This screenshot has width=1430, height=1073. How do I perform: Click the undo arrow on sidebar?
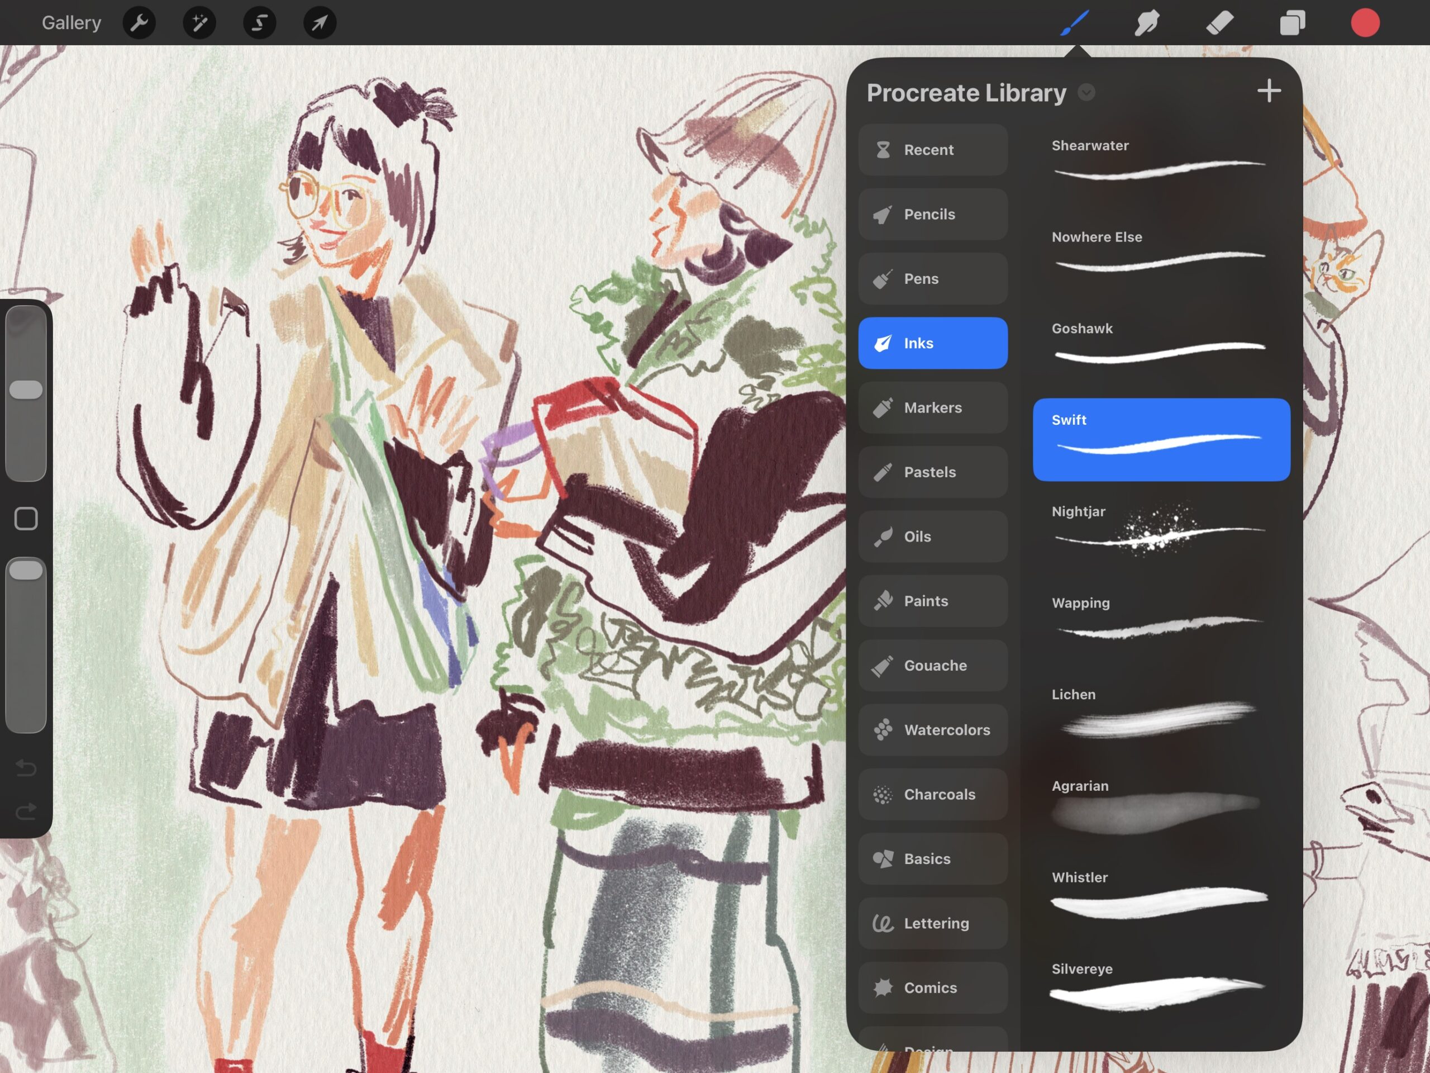(x=26, y=768)
